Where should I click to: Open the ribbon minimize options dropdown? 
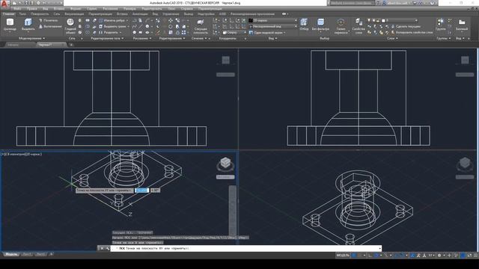click(x=287, y=13)
